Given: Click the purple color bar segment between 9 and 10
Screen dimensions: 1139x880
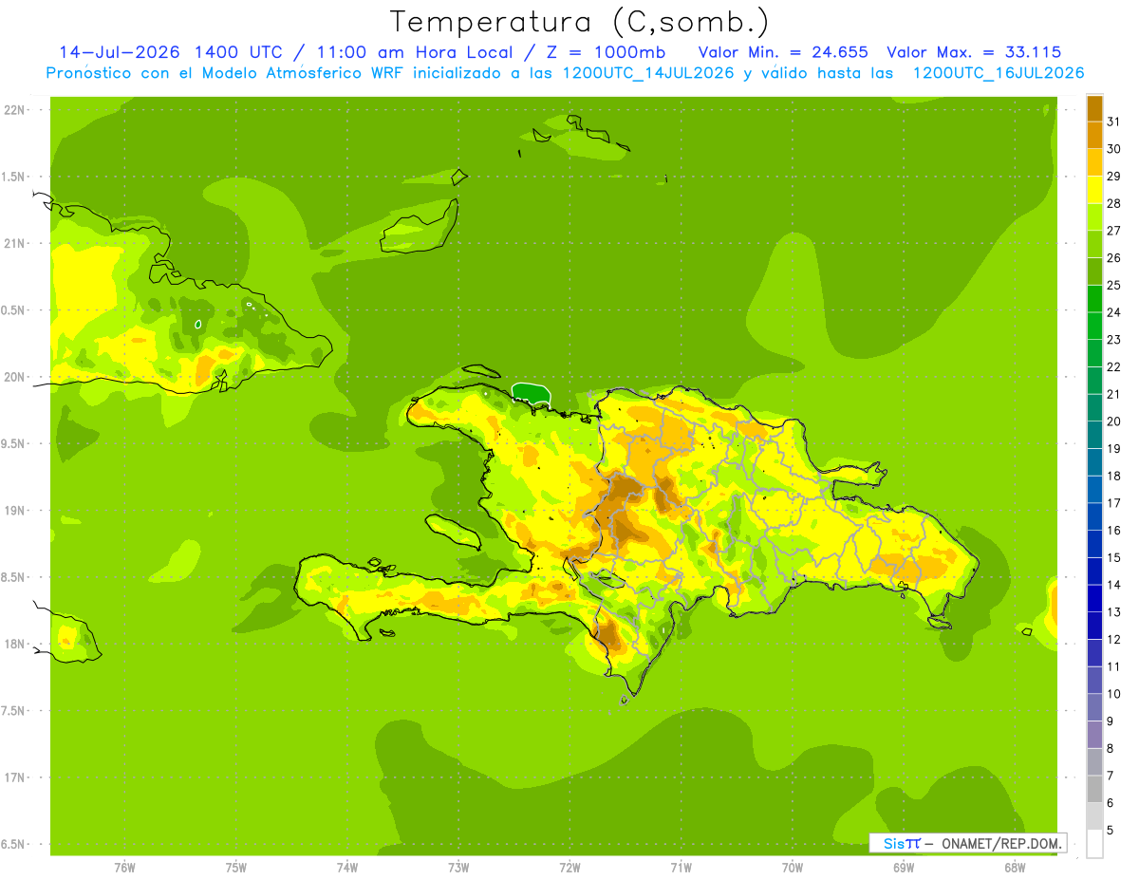Looking at the screenshot, I should point(1094,707).
